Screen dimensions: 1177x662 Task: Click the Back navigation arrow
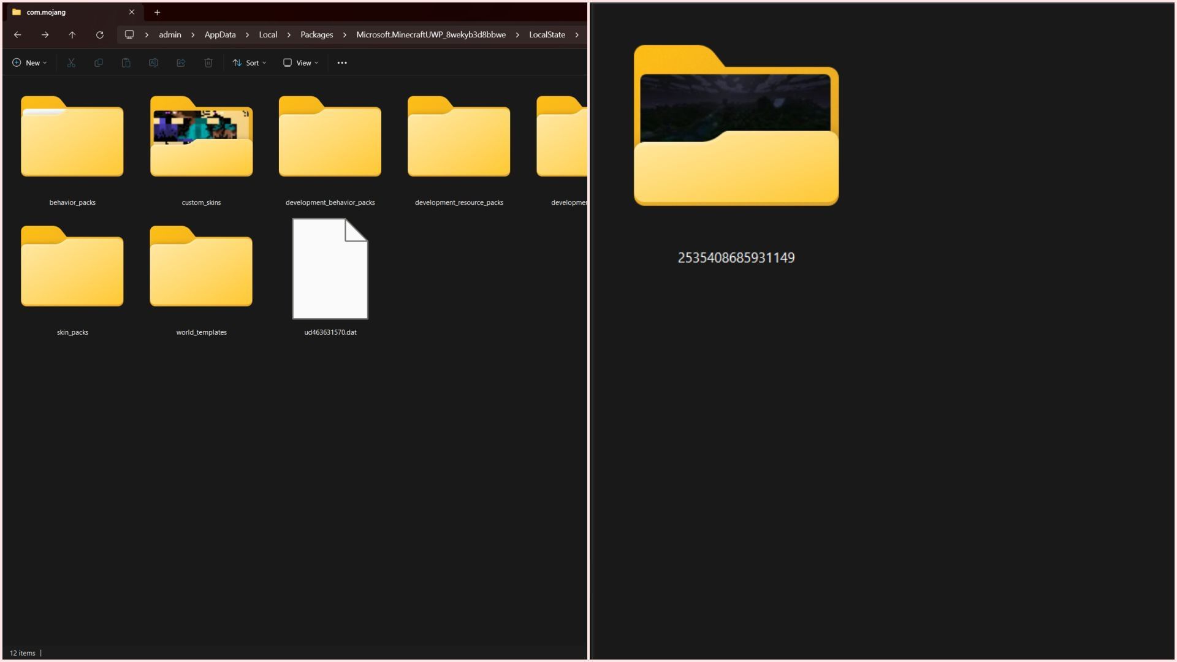click(x=18, y=35)
